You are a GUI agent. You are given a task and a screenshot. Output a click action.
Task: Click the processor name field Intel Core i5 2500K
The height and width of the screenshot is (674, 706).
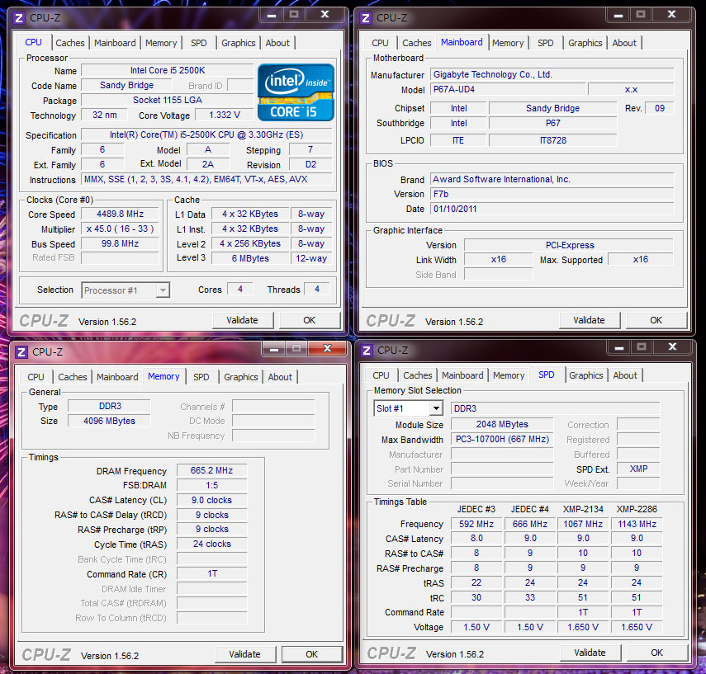coord(168,70)
